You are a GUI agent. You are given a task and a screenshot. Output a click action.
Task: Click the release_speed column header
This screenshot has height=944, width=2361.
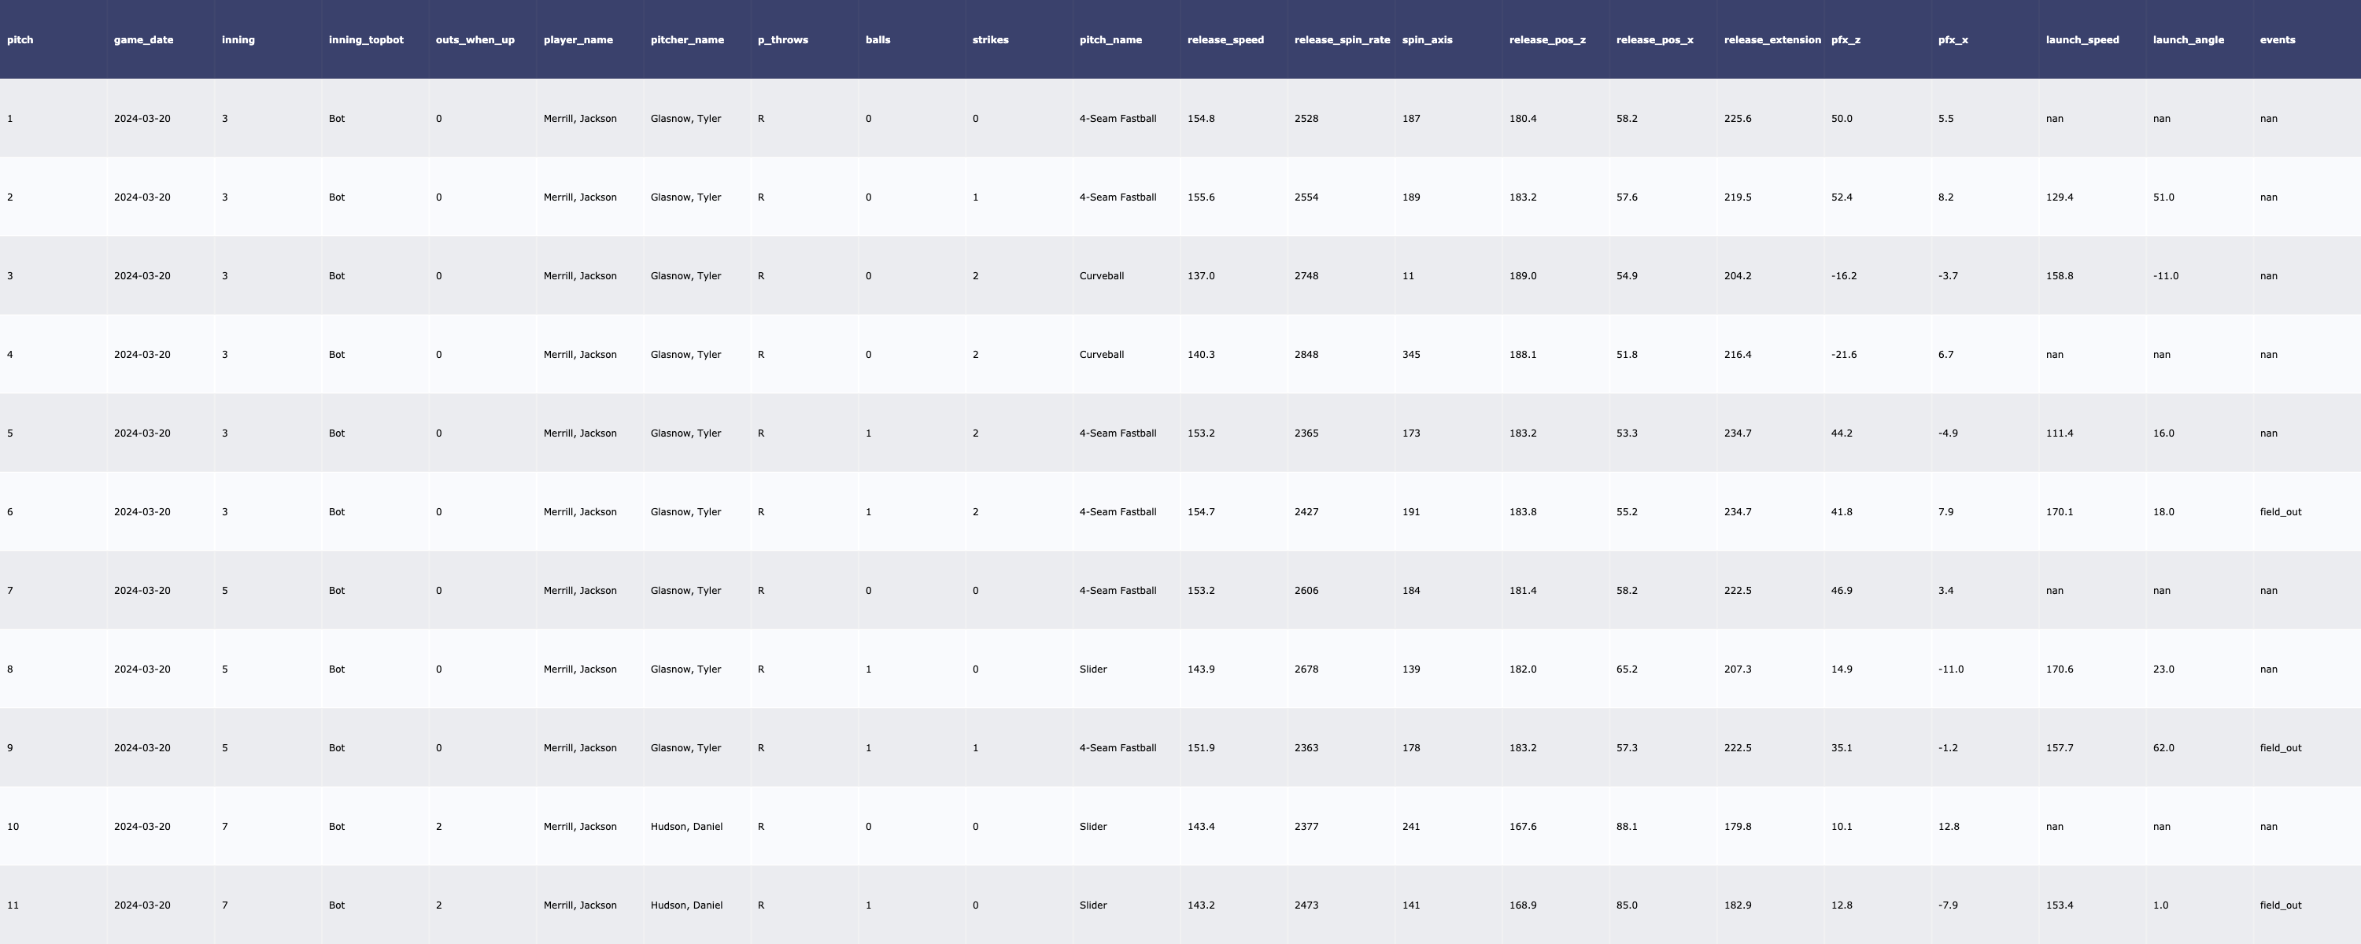(1225, 39)
